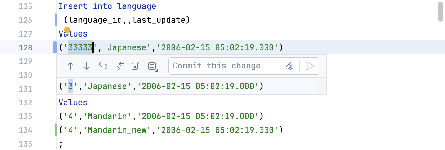Image resolution: width=445 pixels, height=150 pixels.
Task: Click the highlighted '3' in the original line preview
Action: tap(71, 86)
